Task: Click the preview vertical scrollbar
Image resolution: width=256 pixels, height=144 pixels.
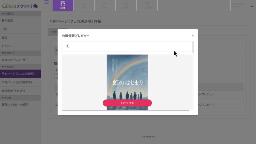Action: [193, 47]
